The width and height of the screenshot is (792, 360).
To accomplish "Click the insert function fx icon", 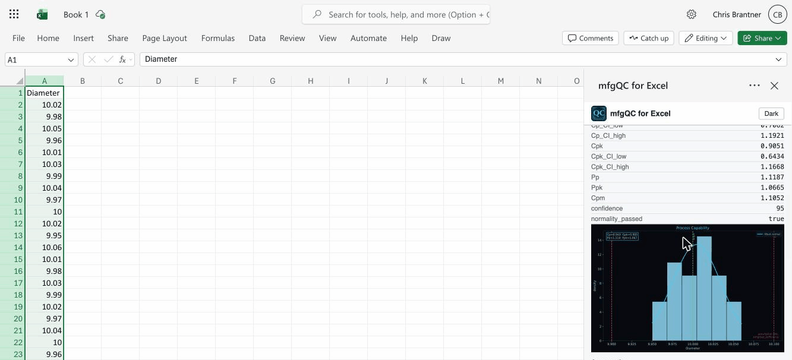I will point(122,59).
